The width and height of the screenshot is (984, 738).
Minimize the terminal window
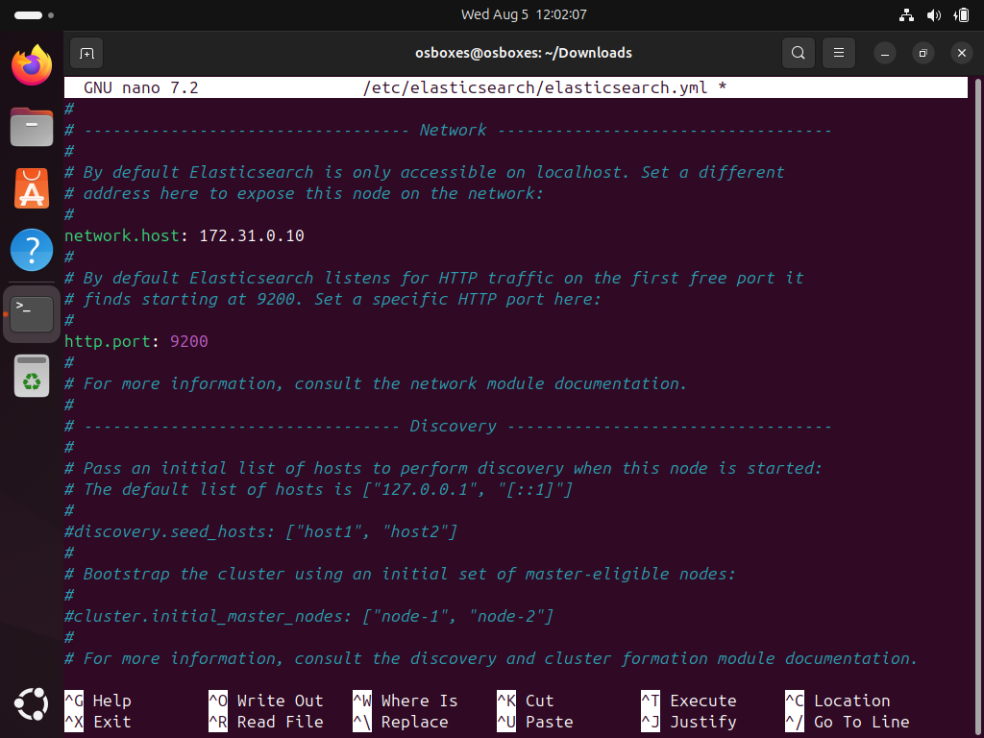click(x=885, y=54)
